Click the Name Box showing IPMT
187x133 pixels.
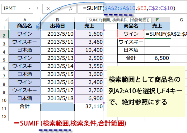(17, 9)
